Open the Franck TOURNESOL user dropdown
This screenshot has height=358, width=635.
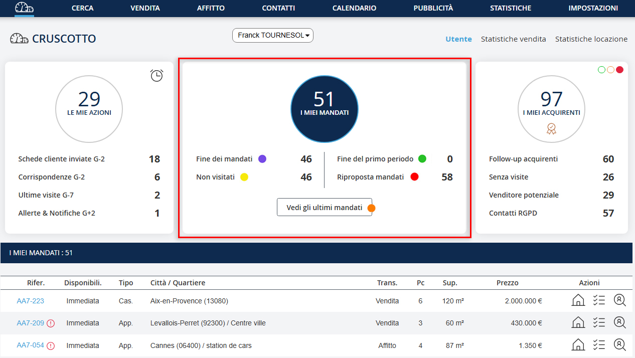click(x=272, y=36)
